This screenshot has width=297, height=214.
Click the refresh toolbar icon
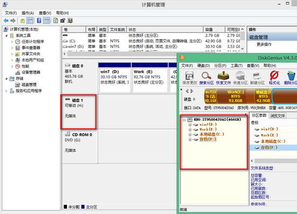click(56, 20)
